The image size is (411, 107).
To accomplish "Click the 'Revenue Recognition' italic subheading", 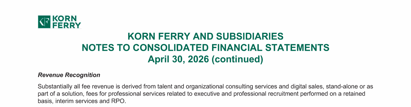I will click(69, 75).
